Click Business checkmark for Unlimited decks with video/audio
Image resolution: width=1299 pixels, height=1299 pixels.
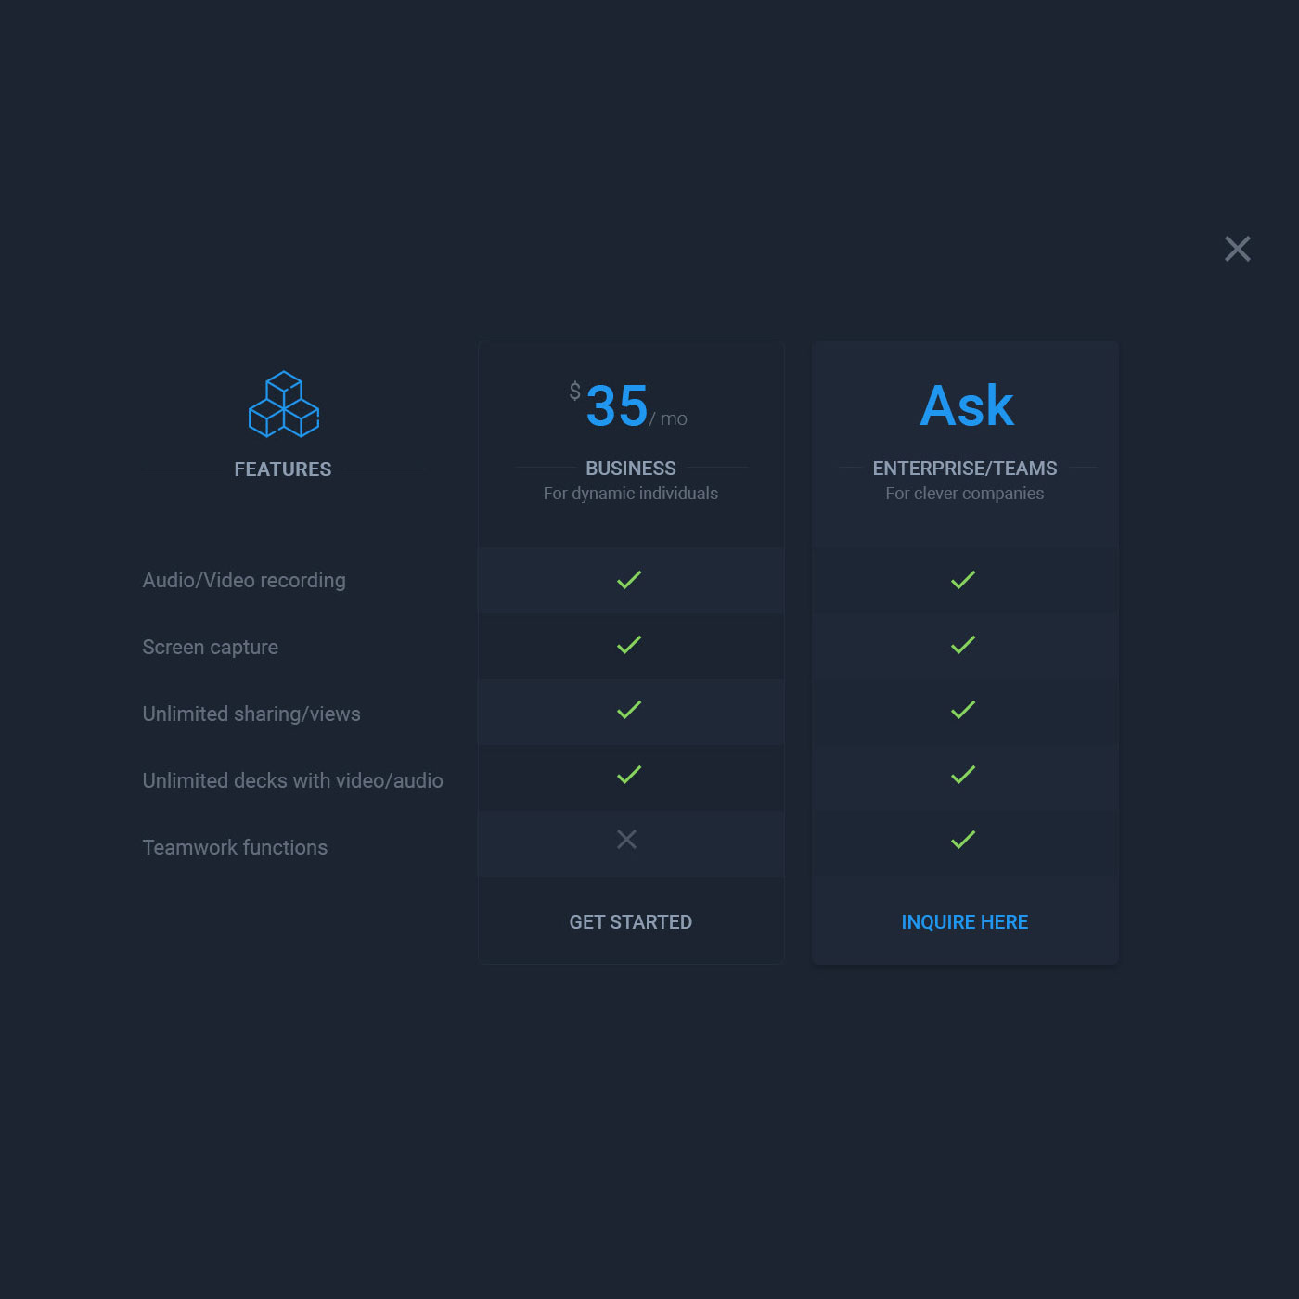[629, 775]
